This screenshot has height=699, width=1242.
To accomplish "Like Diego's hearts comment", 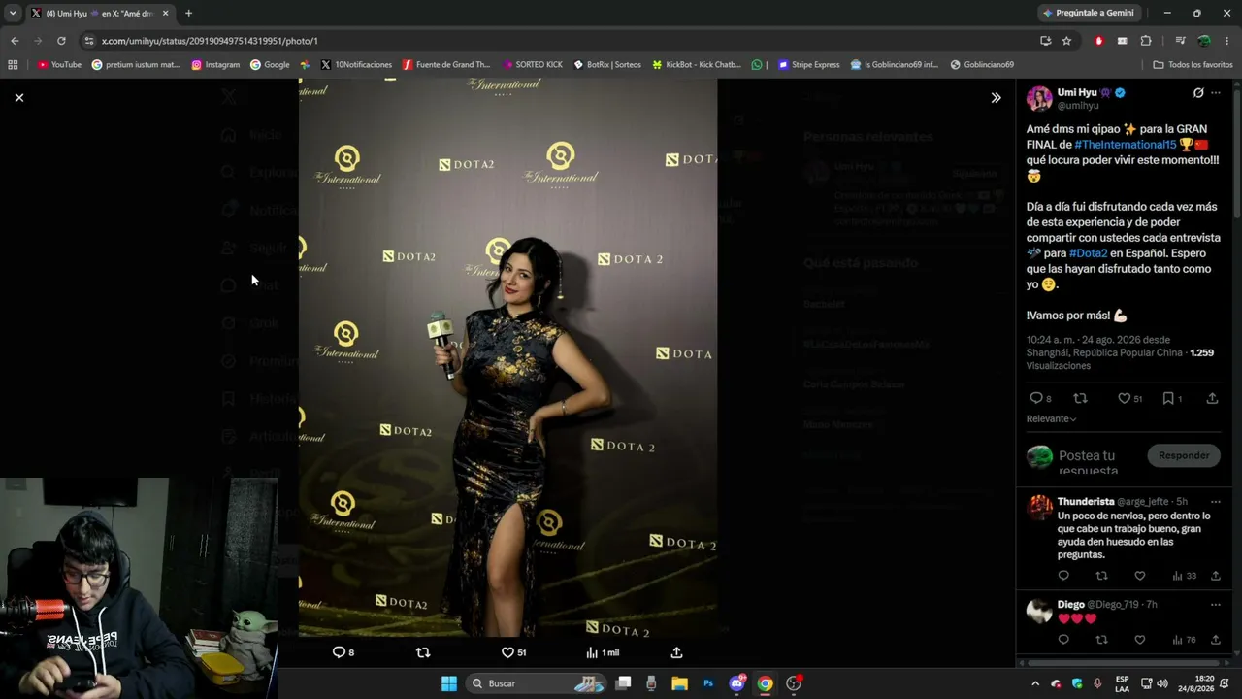I will click(x=1139, y=640).
